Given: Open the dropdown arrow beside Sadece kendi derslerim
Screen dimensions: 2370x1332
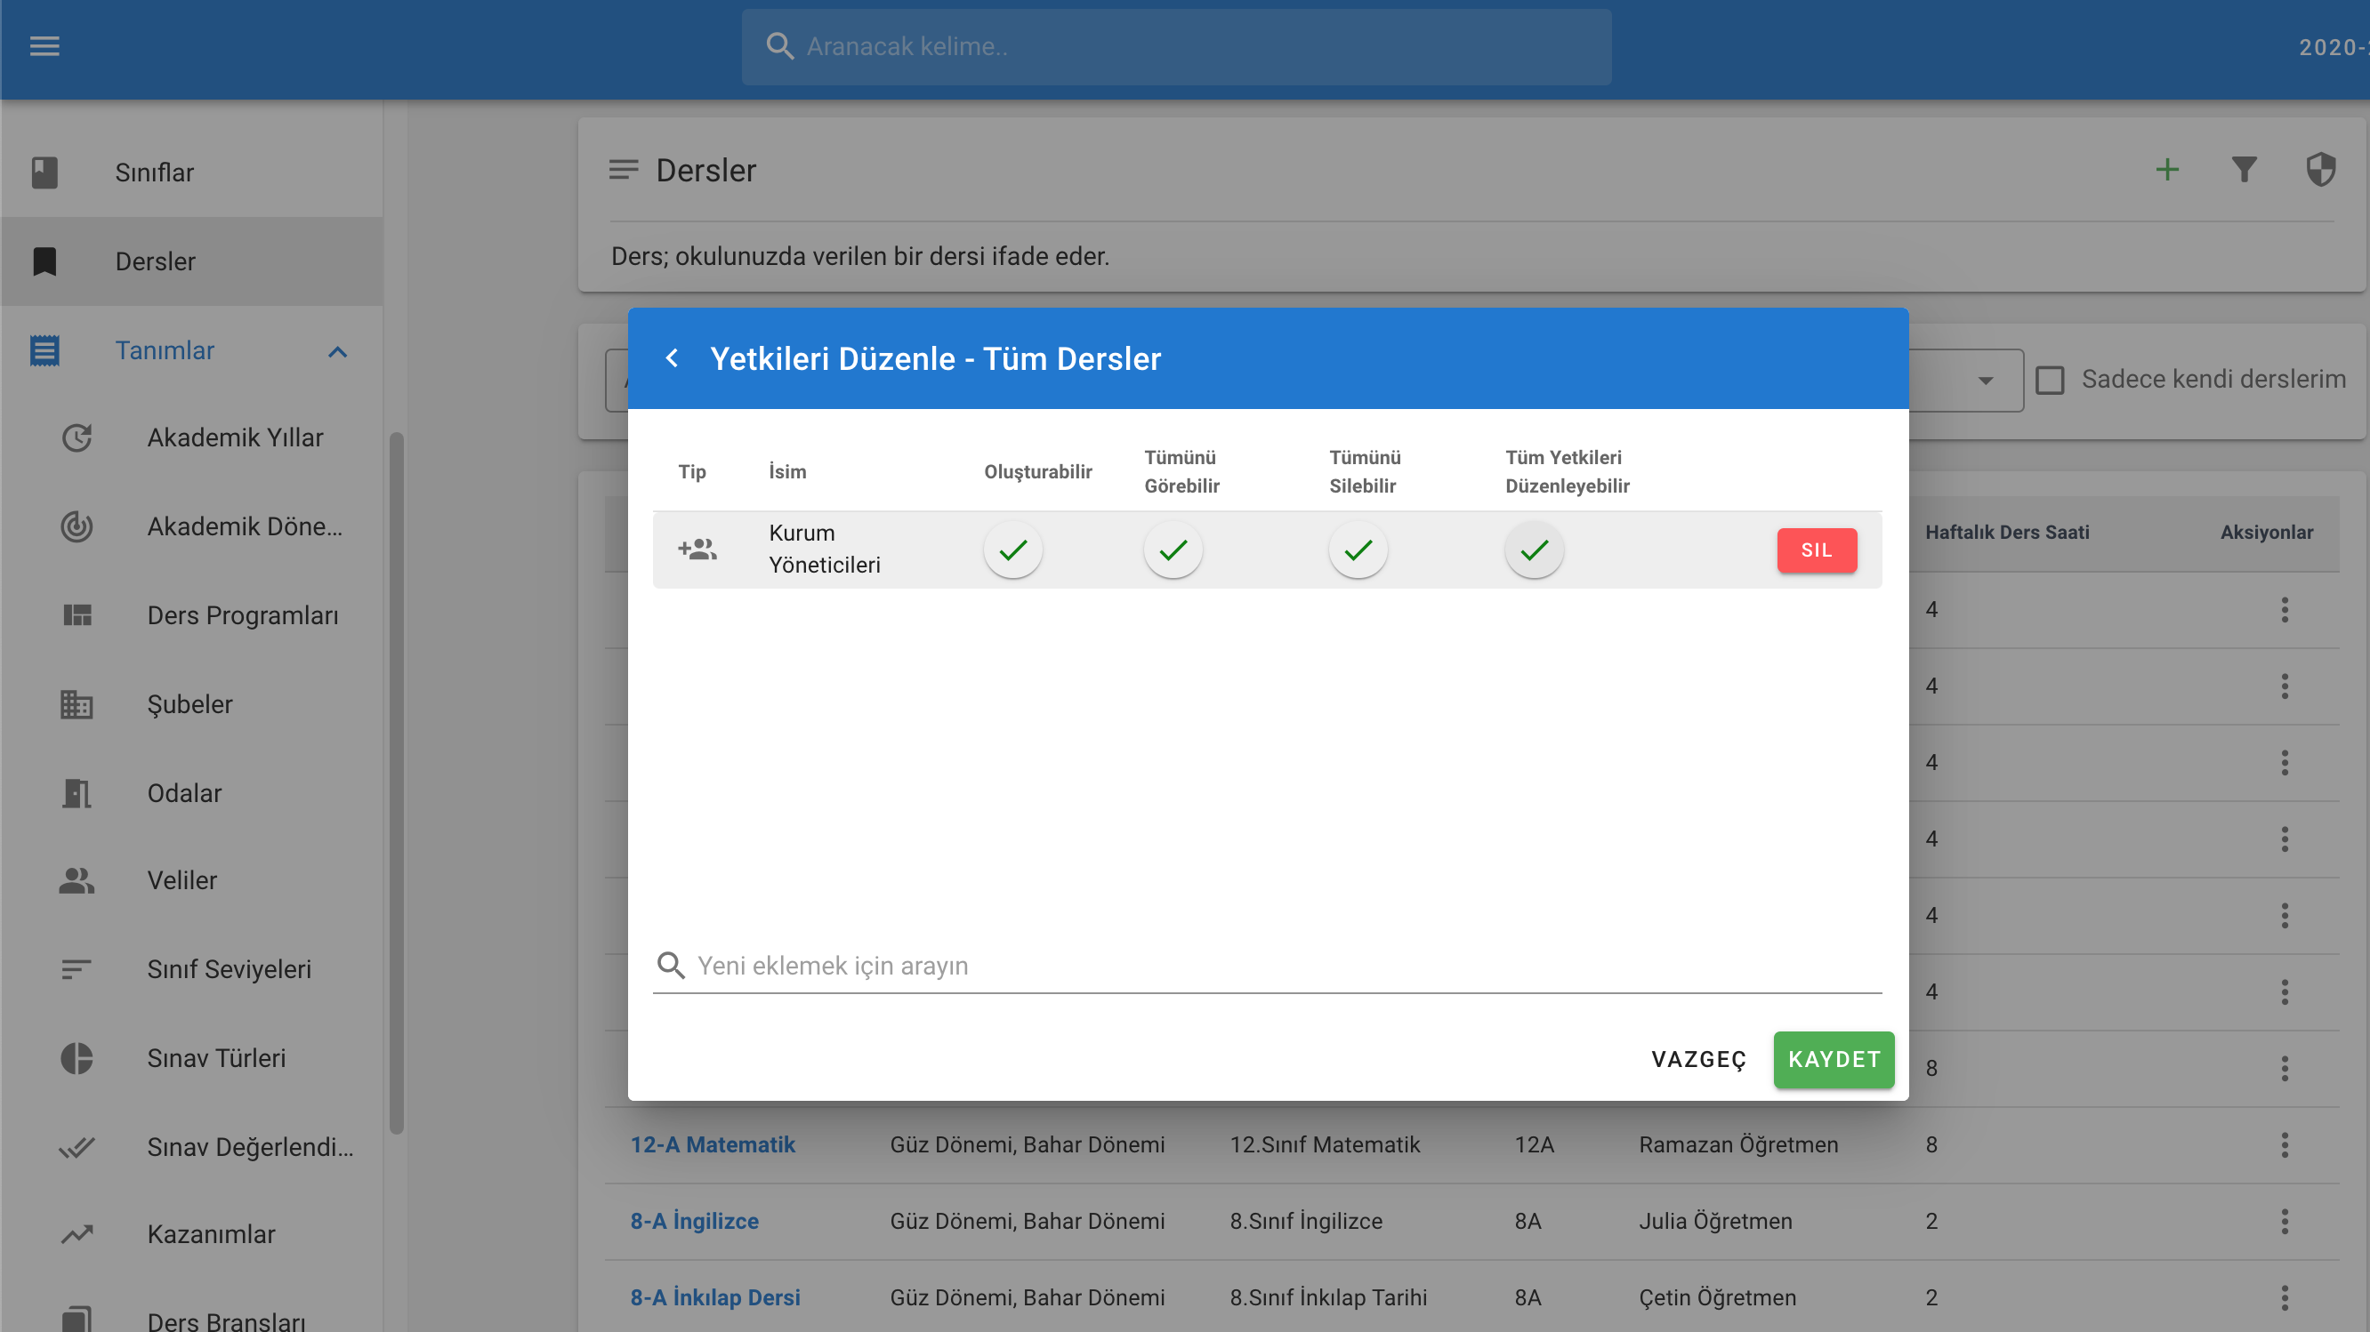Looking at the screenshot, I should click(1986, 381).
